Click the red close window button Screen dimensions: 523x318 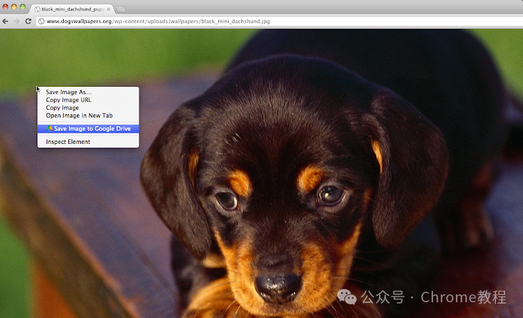pos(5,7)
